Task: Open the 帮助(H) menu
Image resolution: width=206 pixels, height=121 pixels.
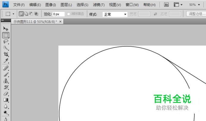Action: 149,5
